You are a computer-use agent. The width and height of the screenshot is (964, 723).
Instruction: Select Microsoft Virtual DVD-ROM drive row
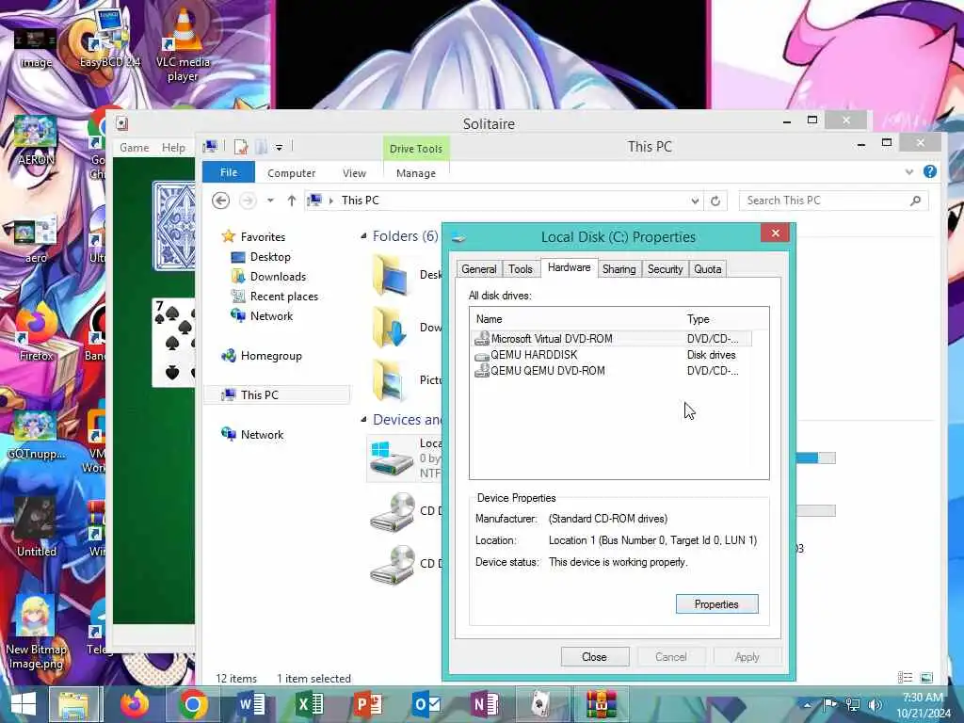[x=612, y=338]
